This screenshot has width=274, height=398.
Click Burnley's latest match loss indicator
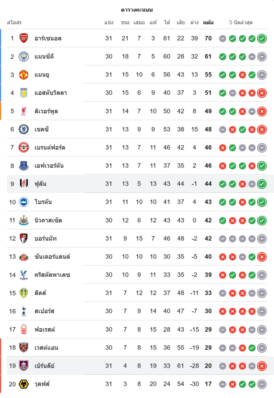pos(262,366)
